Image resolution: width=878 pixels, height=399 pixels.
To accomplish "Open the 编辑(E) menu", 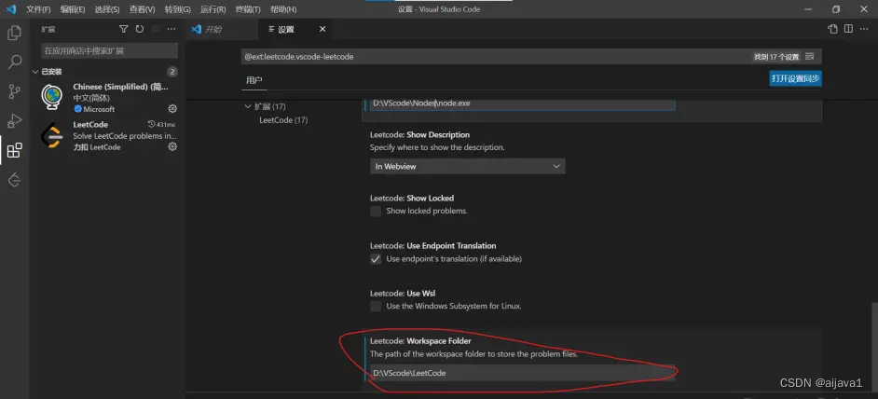I will tap(73, 9).
